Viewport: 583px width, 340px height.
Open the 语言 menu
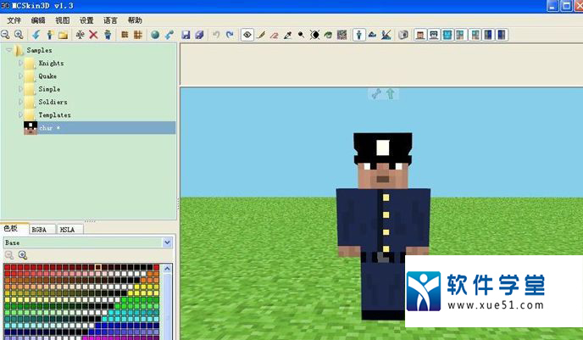[110, 20]
